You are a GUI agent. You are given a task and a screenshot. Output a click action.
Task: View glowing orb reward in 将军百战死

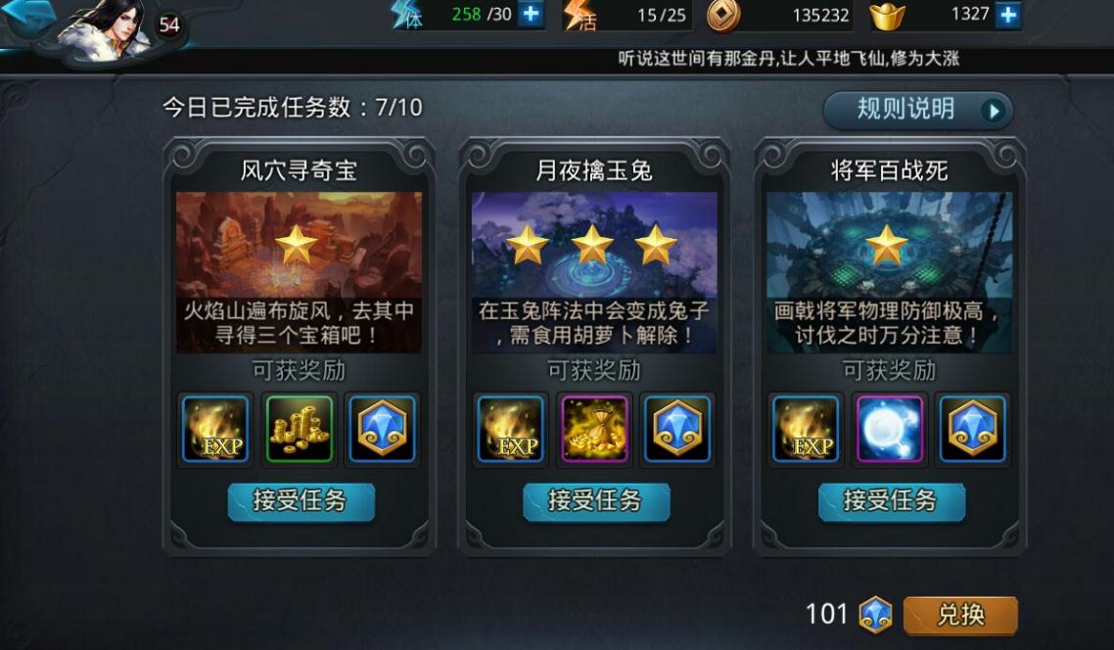(x=890, y=429)
